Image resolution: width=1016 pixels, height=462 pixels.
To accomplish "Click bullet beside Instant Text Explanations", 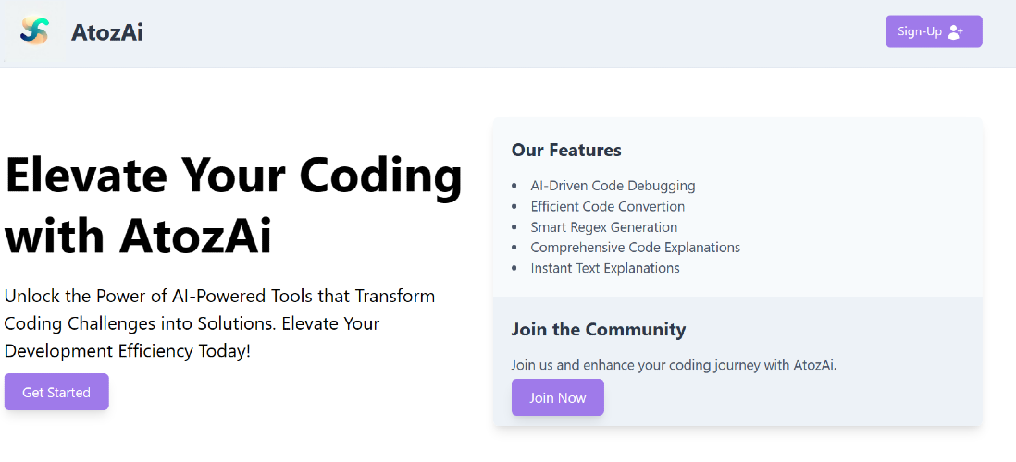I will [514, 268].
